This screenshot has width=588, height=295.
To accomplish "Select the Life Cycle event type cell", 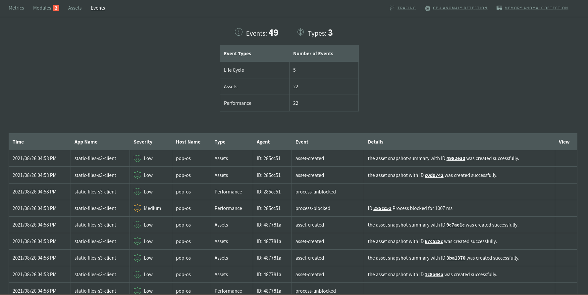I will click(x=255, y=70).
